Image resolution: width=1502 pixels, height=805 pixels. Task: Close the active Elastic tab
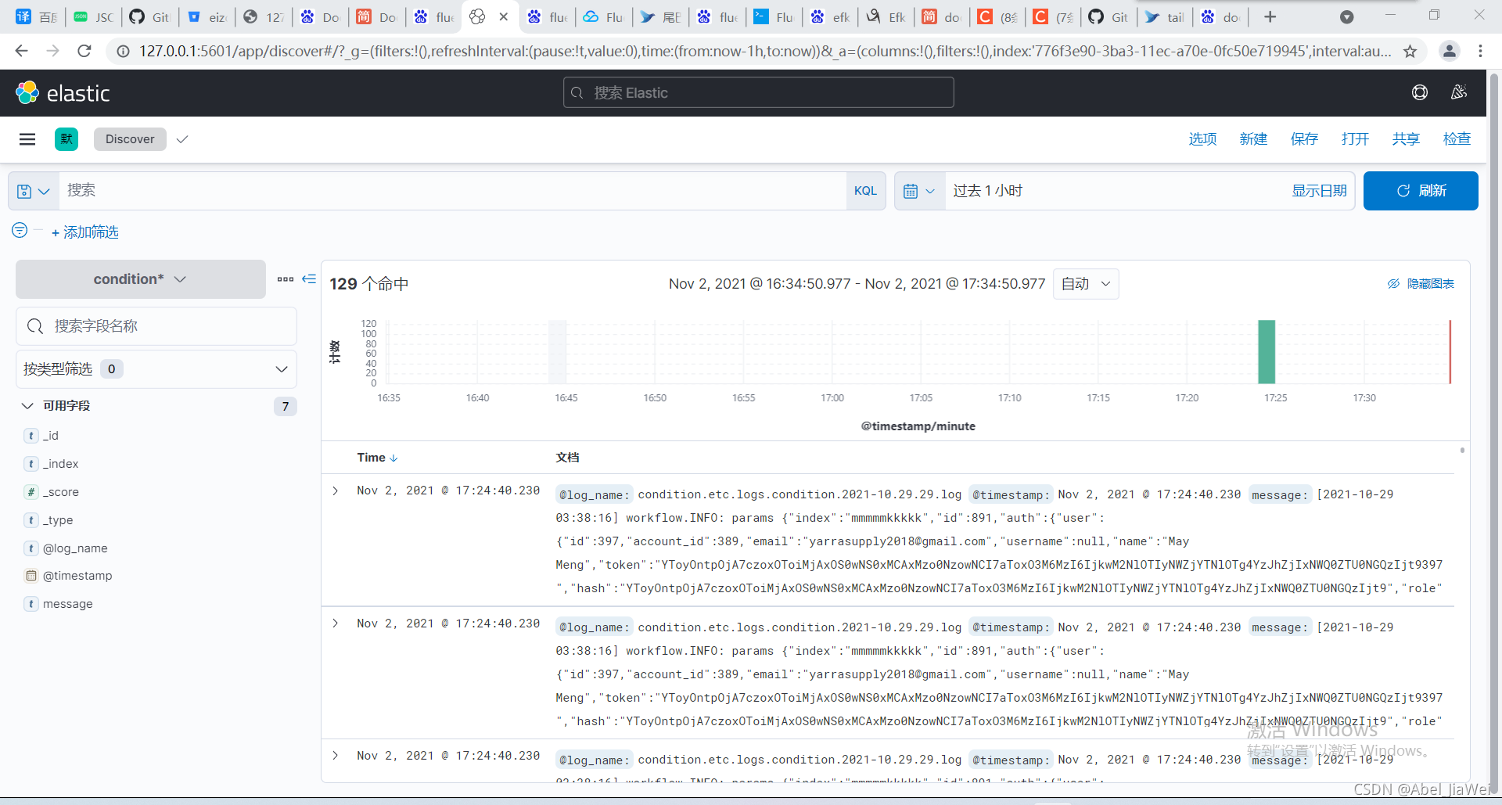coord(504,16)
